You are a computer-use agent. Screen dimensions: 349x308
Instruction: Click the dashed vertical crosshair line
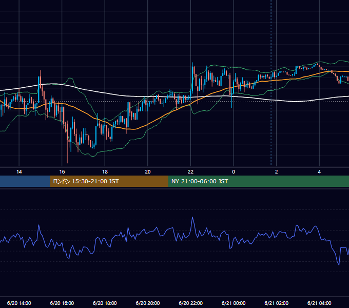[x=271, y=82]
